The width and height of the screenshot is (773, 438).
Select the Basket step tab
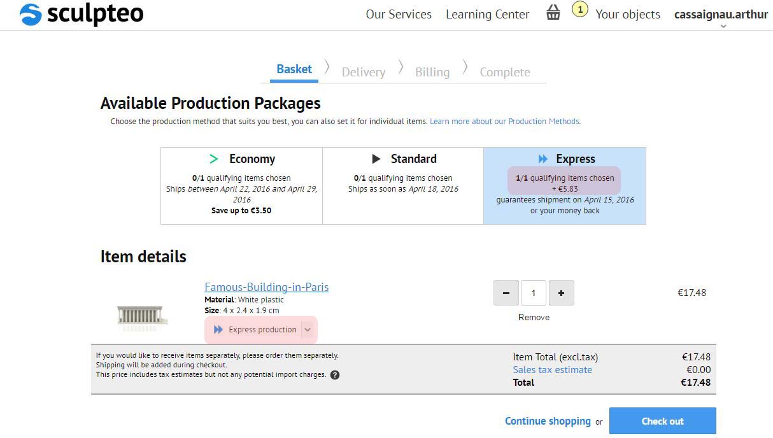(x=294, y=69)
